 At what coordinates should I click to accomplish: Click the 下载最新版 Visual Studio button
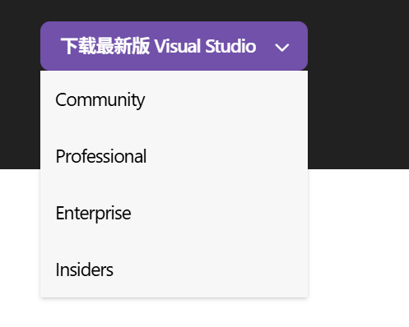174,46
